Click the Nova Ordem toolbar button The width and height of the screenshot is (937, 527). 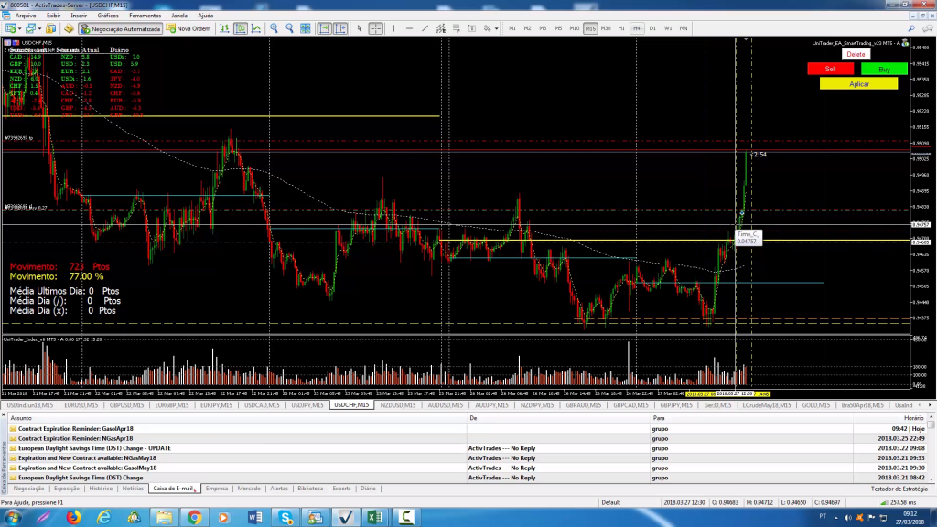(189, 28)
